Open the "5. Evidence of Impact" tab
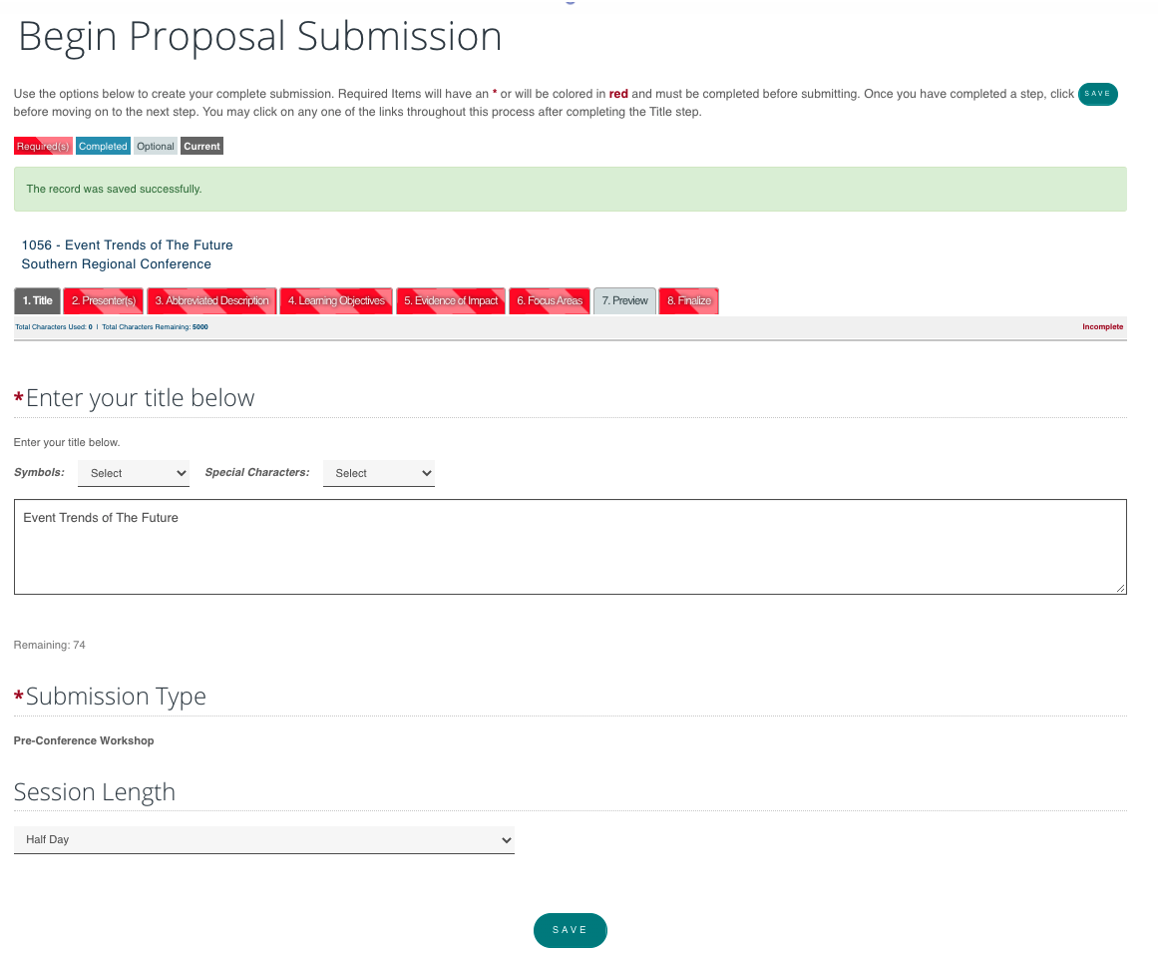 [x=450, y=300]
